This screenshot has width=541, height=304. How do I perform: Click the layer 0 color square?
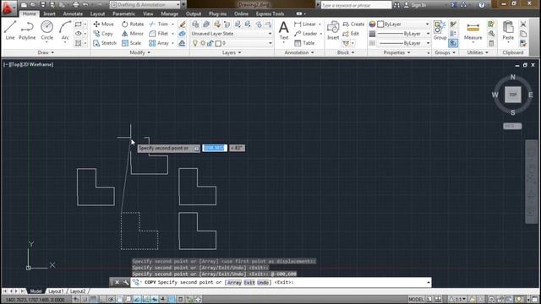pos(218,43)
